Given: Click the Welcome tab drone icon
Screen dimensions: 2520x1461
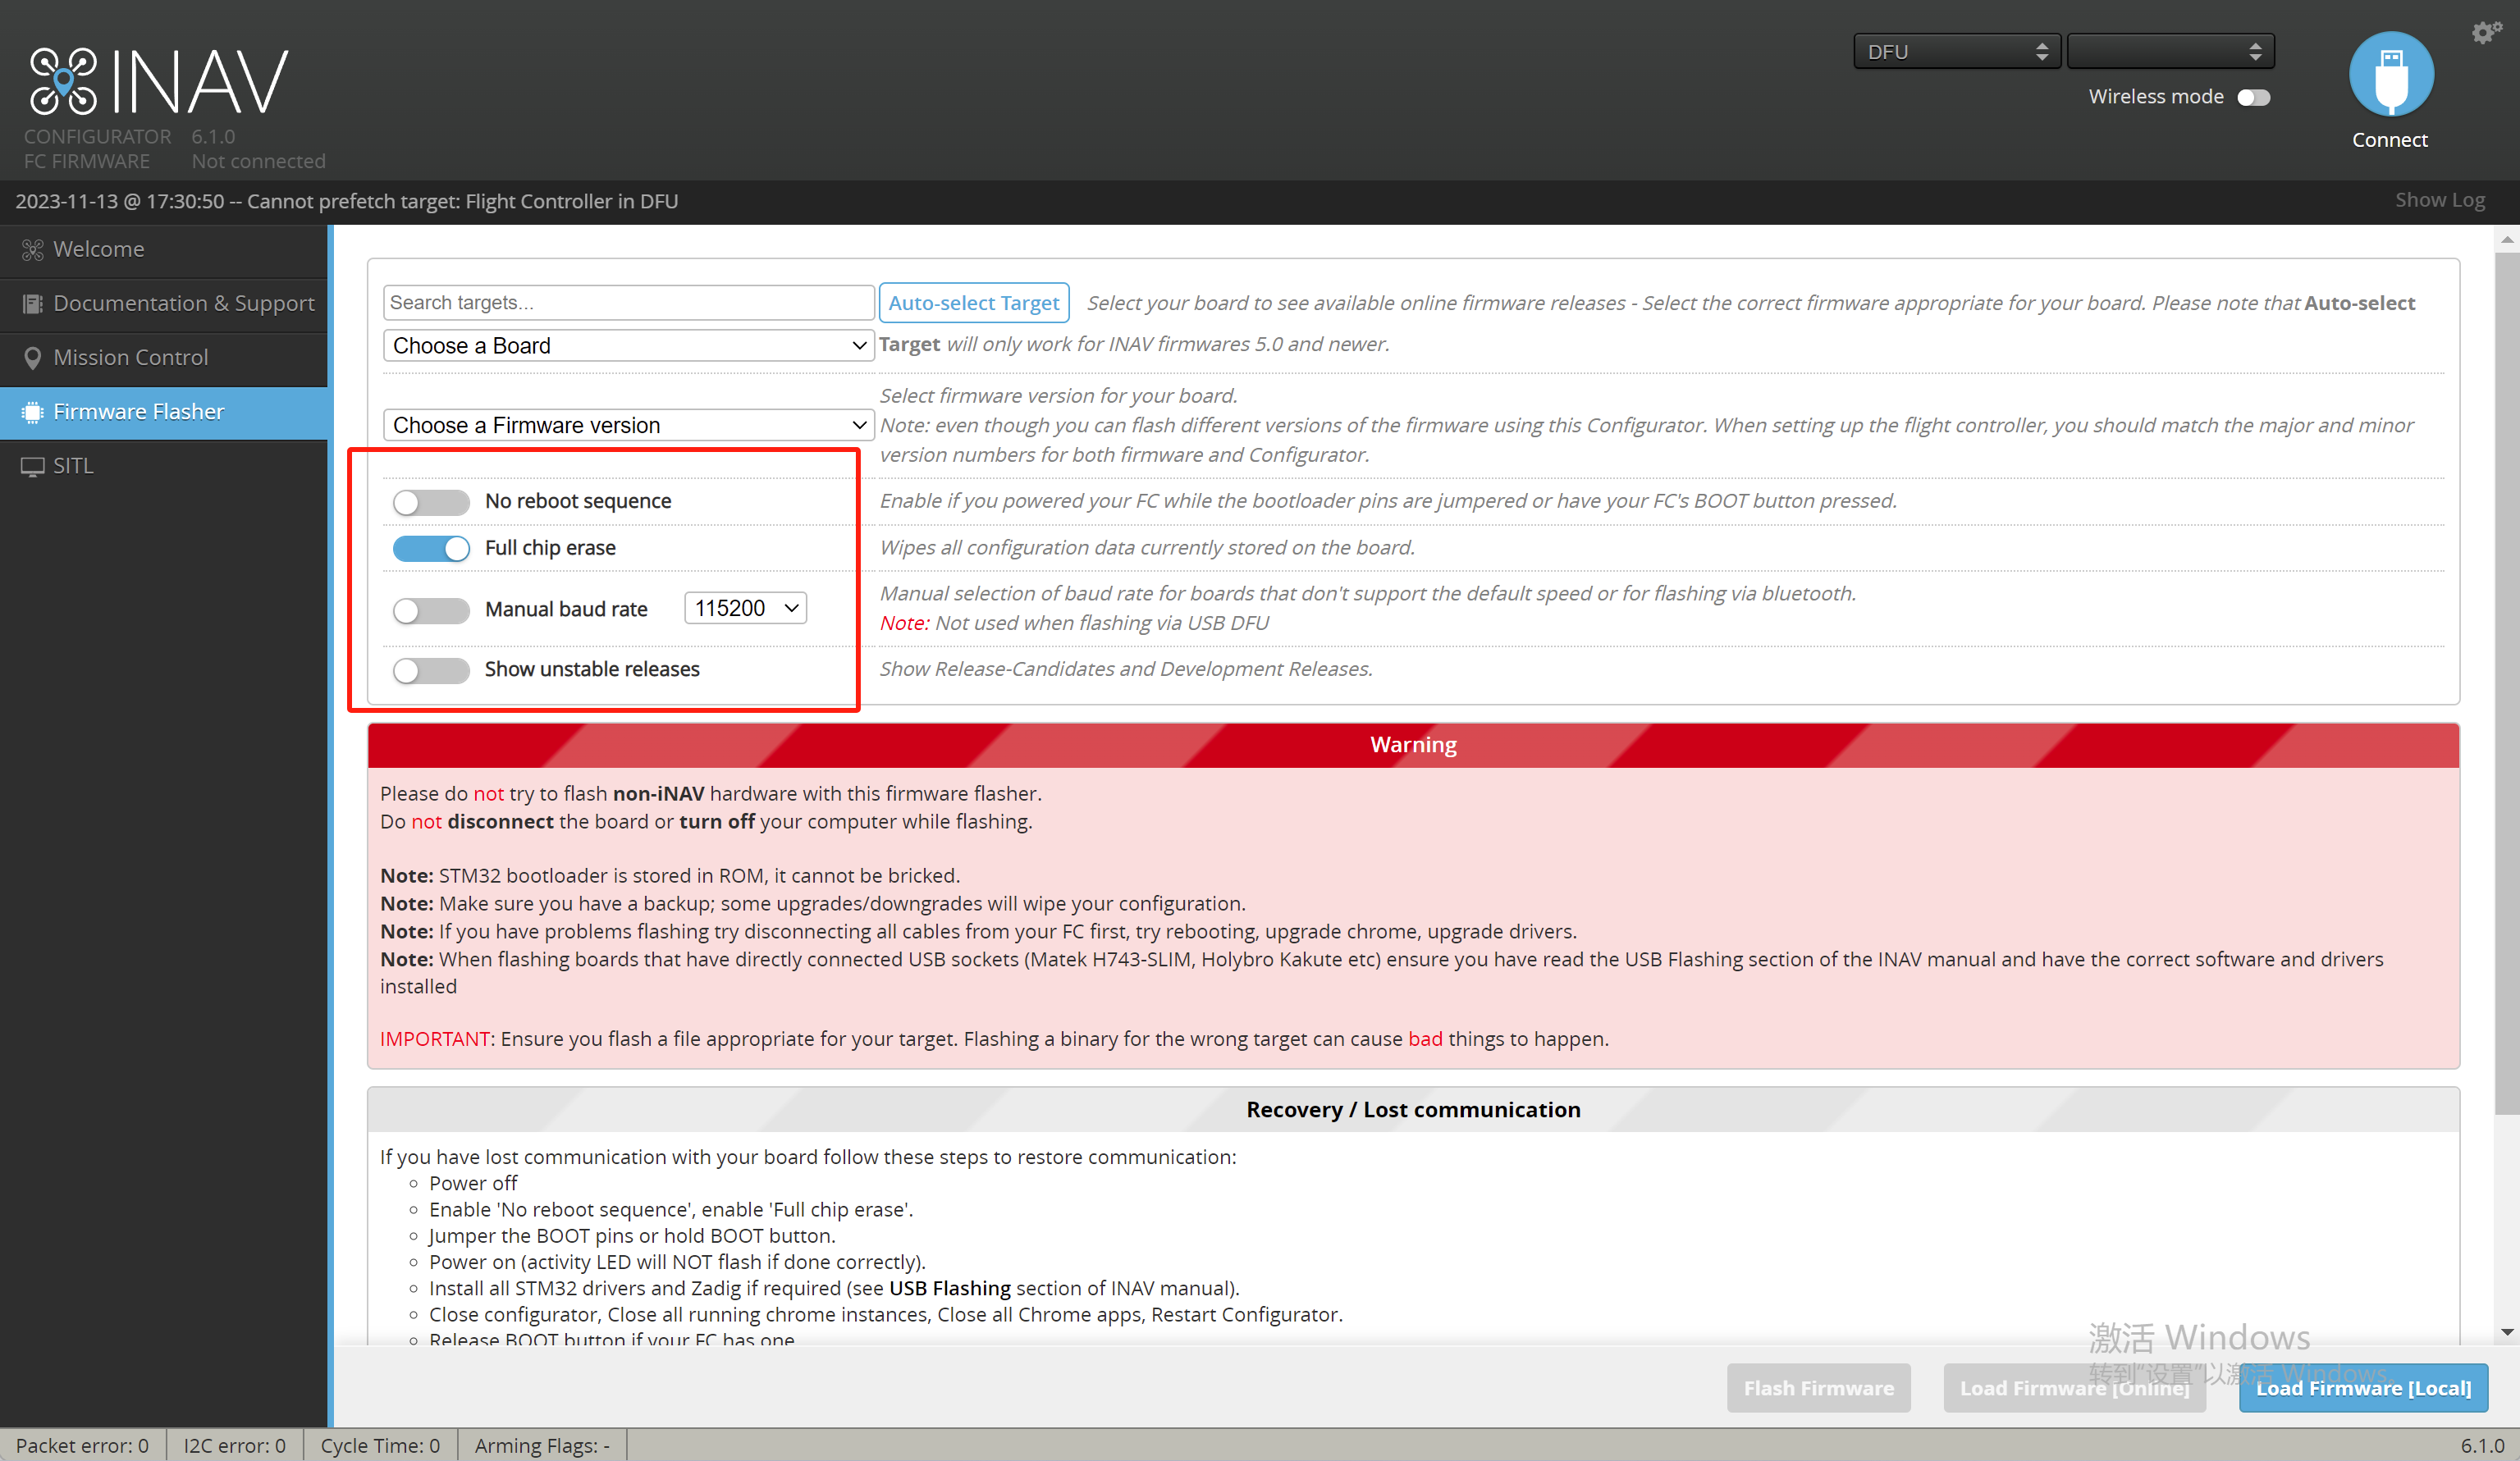Looking at the screenshot, I should (x=33, y=250).
